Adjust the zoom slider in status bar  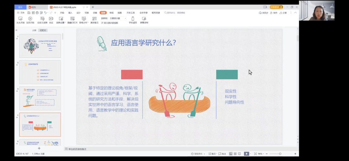(280, 154)
